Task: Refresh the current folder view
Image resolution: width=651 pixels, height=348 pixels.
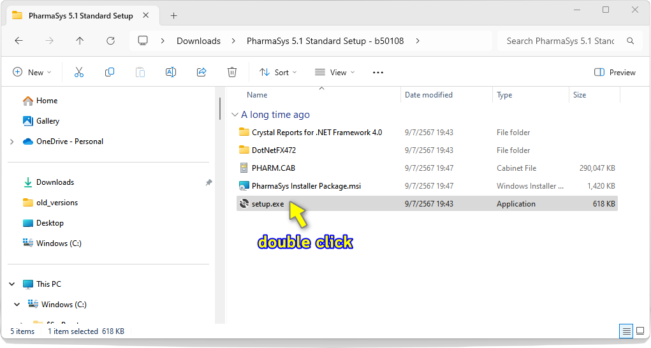Action: pos(110,41)
